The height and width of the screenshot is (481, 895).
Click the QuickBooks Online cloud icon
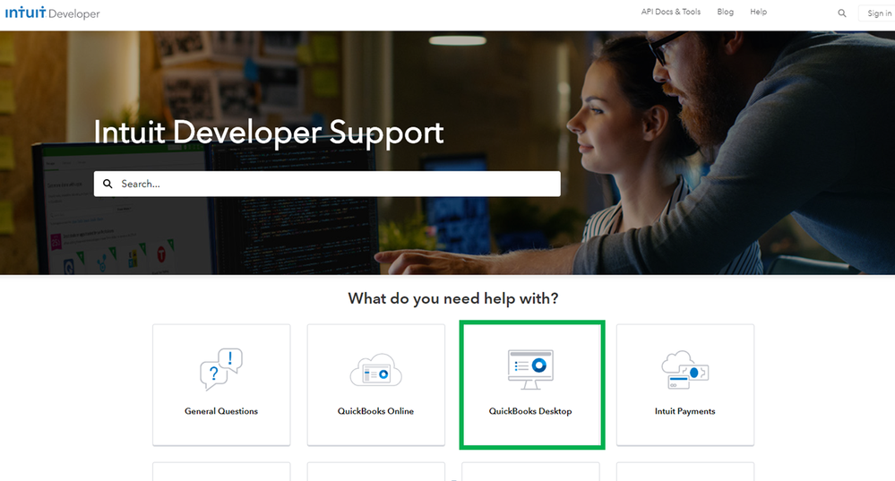click(375, 370)
